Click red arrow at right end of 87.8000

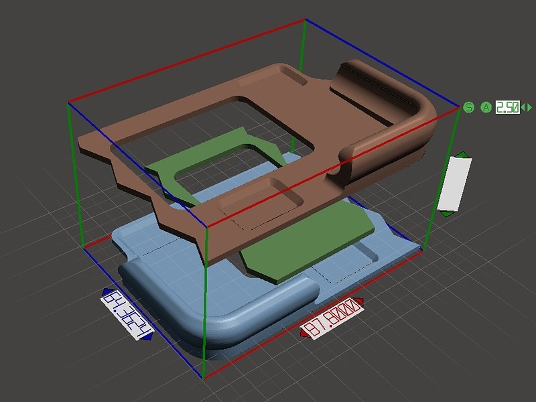pyautogui.click(x=359, y=301)
